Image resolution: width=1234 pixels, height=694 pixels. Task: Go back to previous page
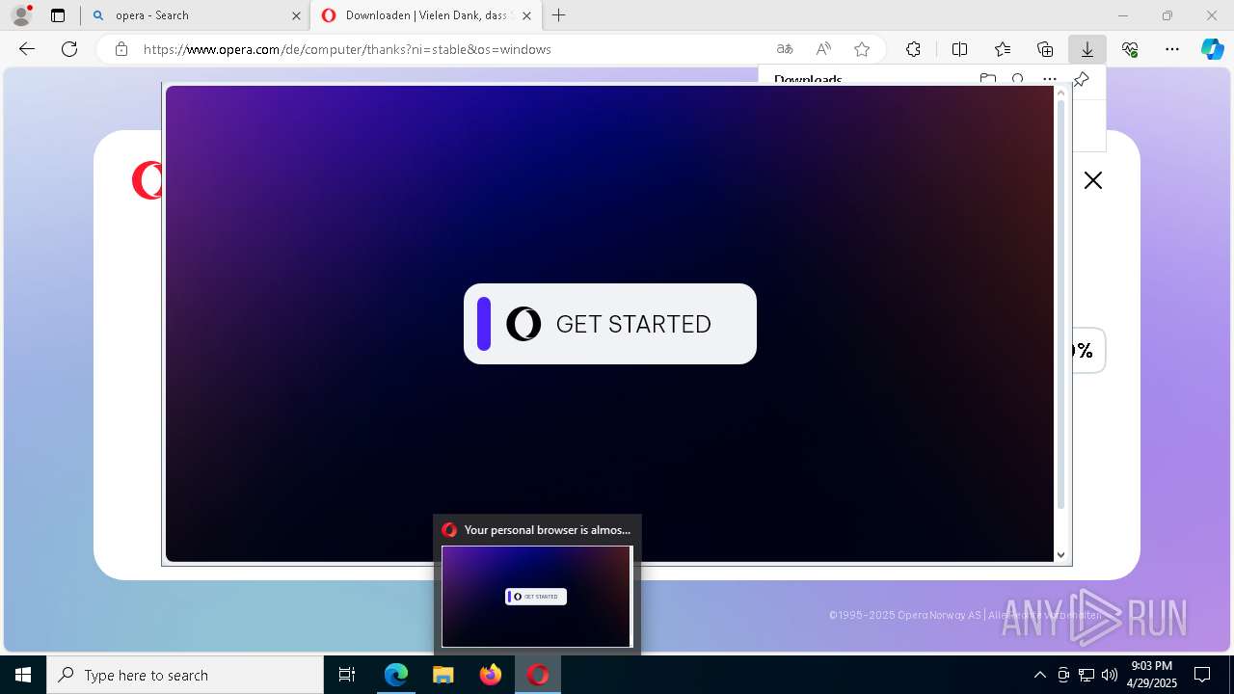click(x=27, y=49)
